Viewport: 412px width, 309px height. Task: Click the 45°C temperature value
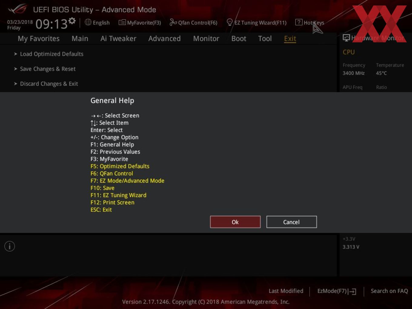pos(381,73)
